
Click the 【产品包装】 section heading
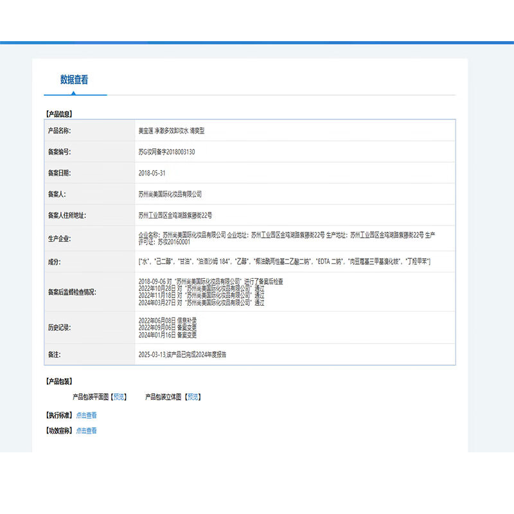pyautogui.click(x=59, y=382)
